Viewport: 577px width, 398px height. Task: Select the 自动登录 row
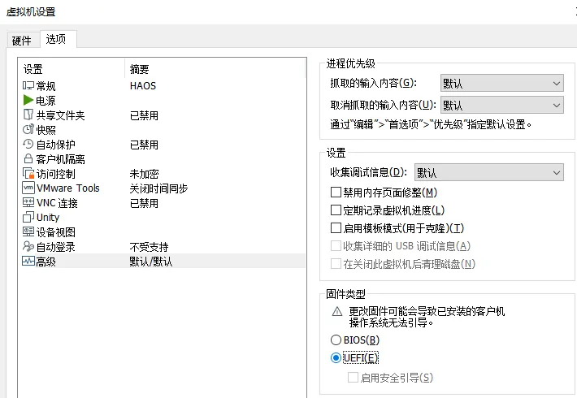[x=162, y=247]
